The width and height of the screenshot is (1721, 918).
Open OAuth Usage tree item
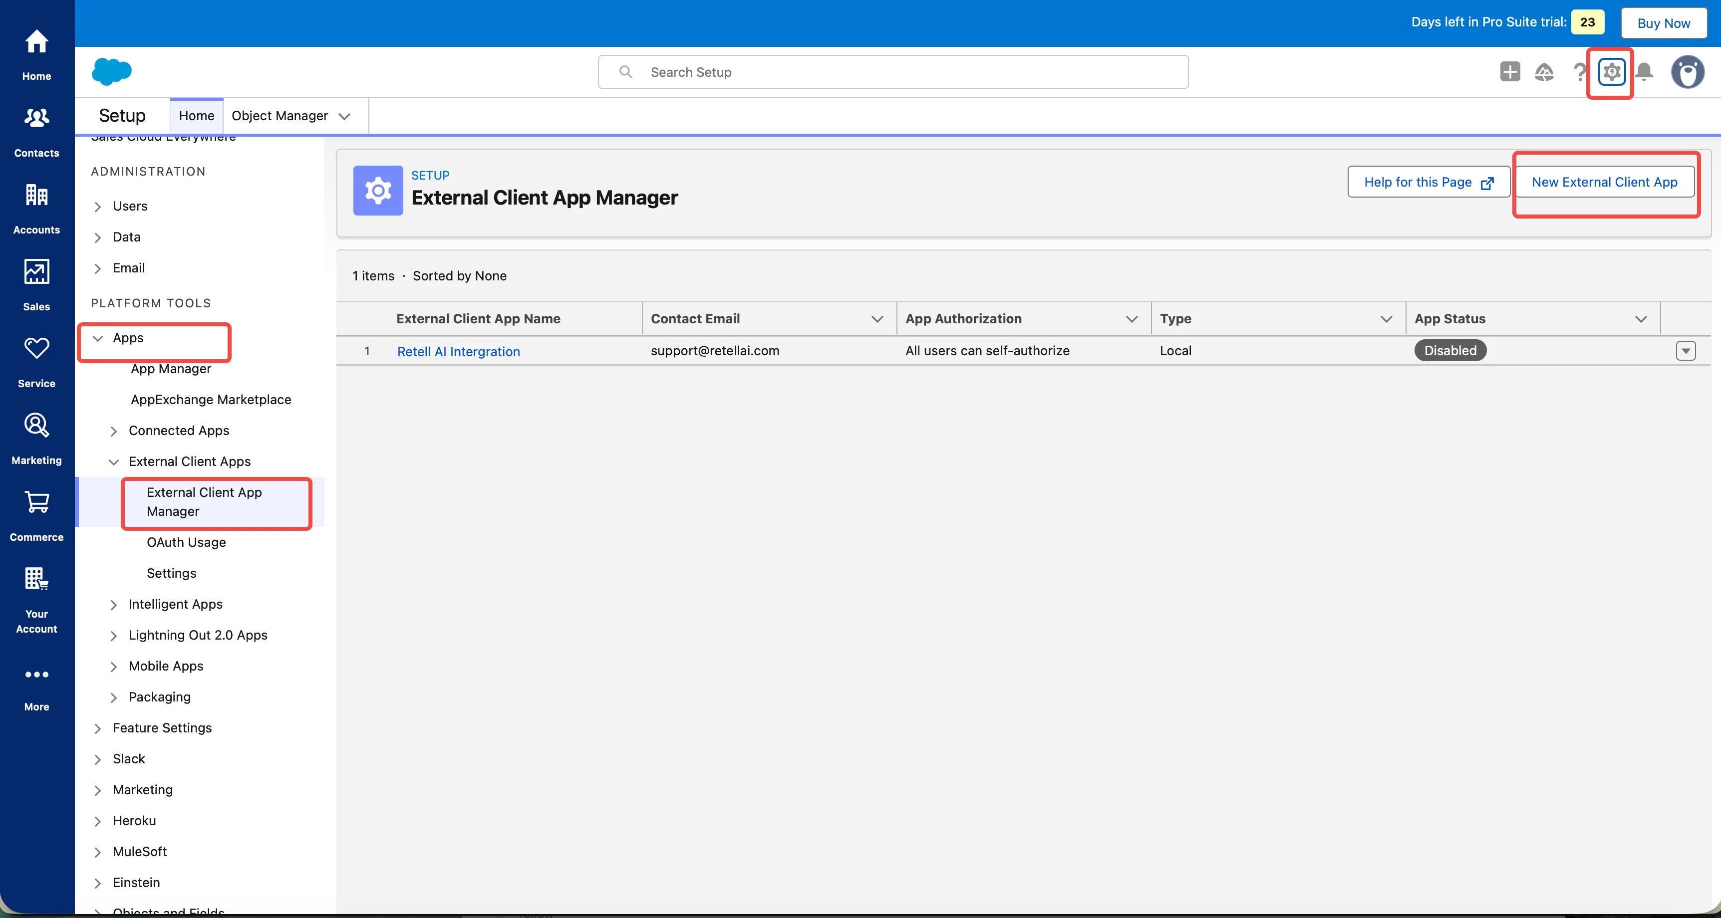[186, 542]
